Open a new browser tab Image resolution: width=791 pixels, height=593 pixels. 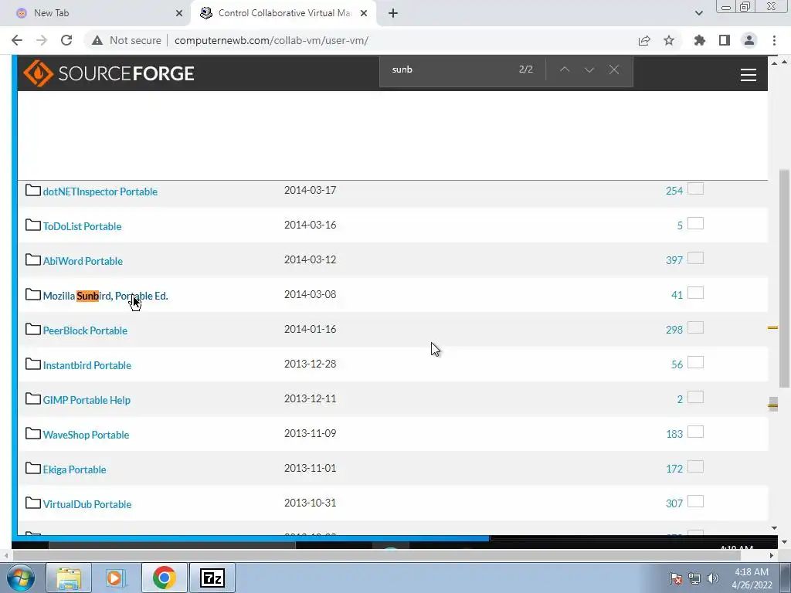point(393,13)
